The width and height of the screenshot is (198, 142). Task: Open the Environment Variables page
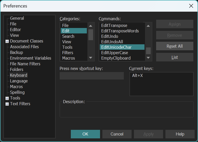tap(31, 58)
